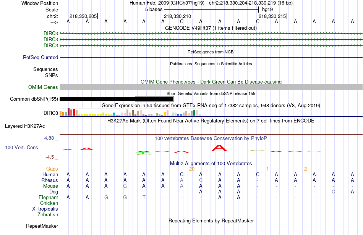Click the Window Position track label
This screenshot has height=235, width=363.
pos(40,3)
